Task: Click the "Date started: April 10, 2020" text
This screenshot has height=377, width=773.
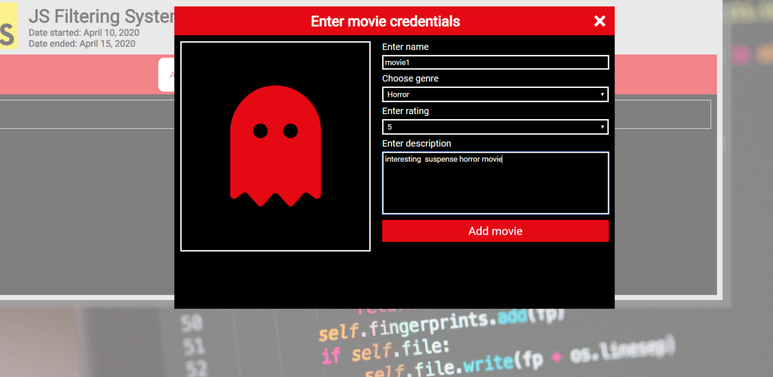Action: (84, 33)
